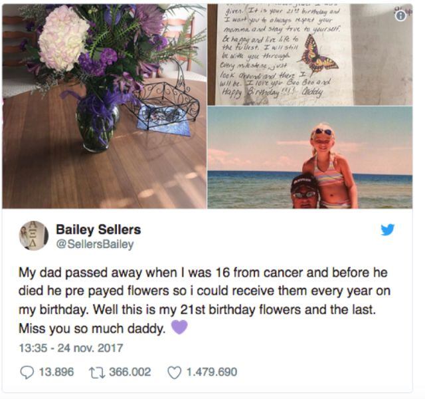Retweet this post using the arrows icon
425x399 pixels.
click(93, 372)
